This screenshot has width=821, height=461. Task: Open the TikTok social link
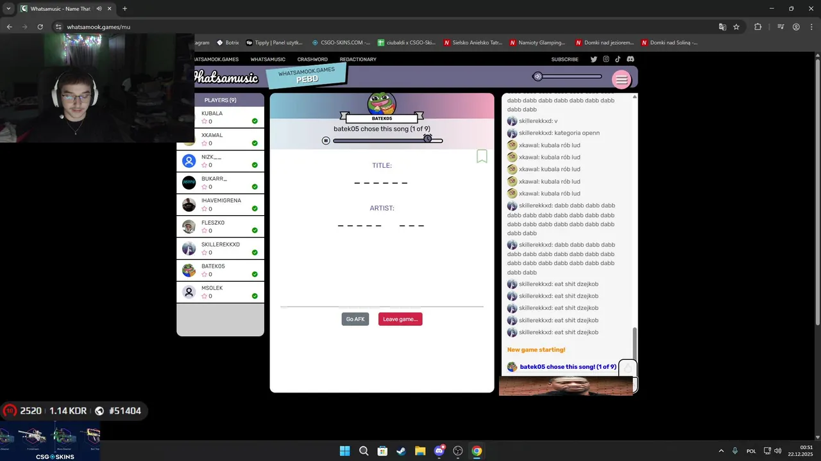click(x=618, y=59)
